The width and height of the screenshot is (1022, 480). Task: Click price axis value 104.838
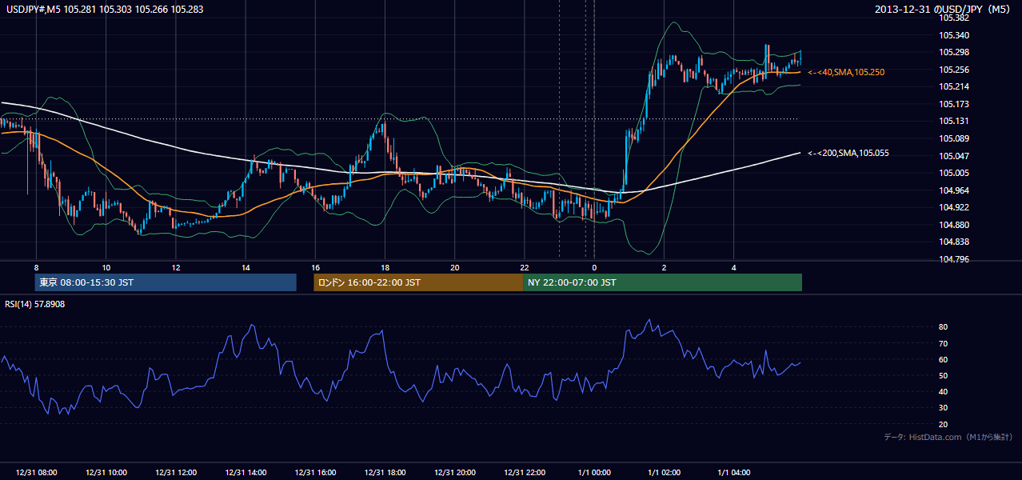tap(954, 242)
